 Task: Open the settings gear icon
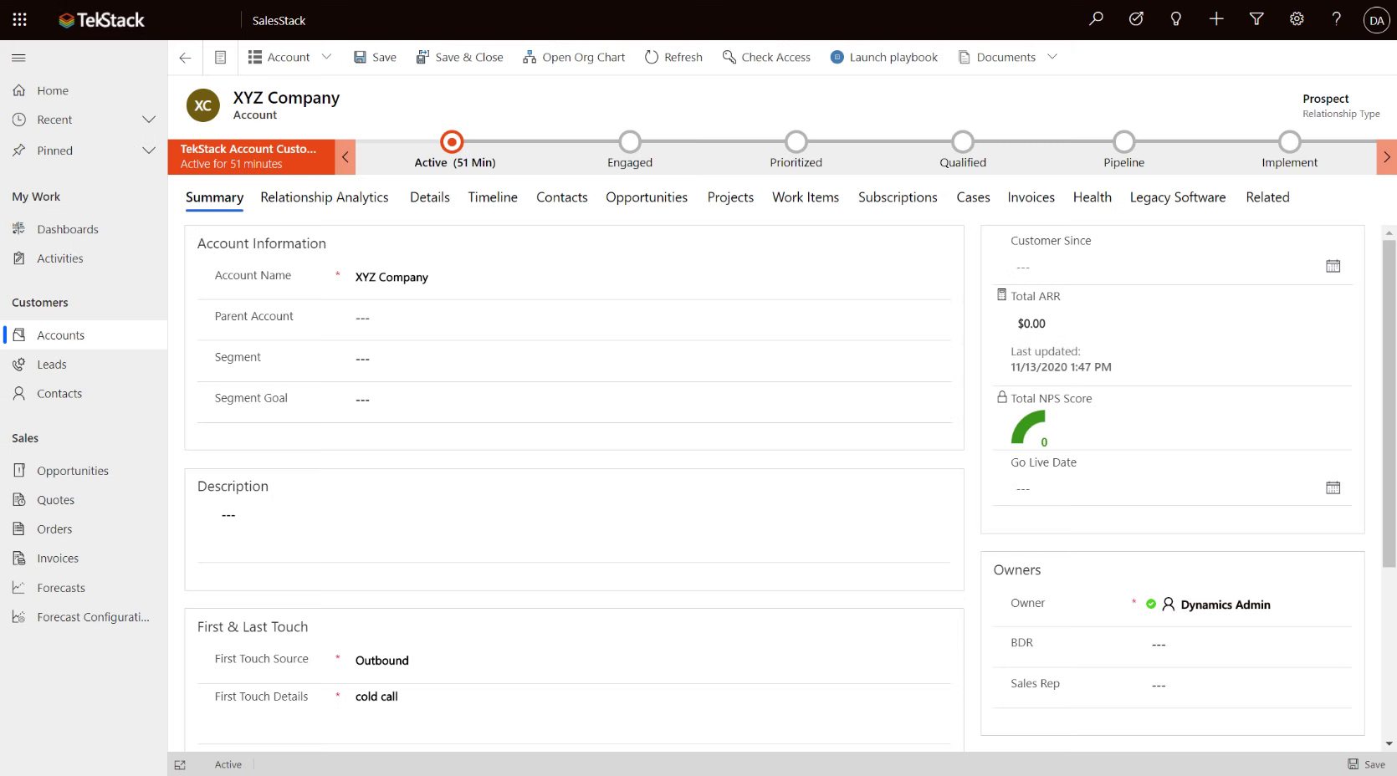pos(1297,19)
